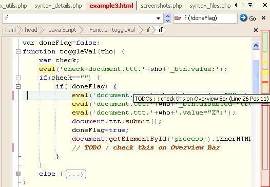
Task: Select the Function toggleVal breadcrumb
Action: (112, 30)
